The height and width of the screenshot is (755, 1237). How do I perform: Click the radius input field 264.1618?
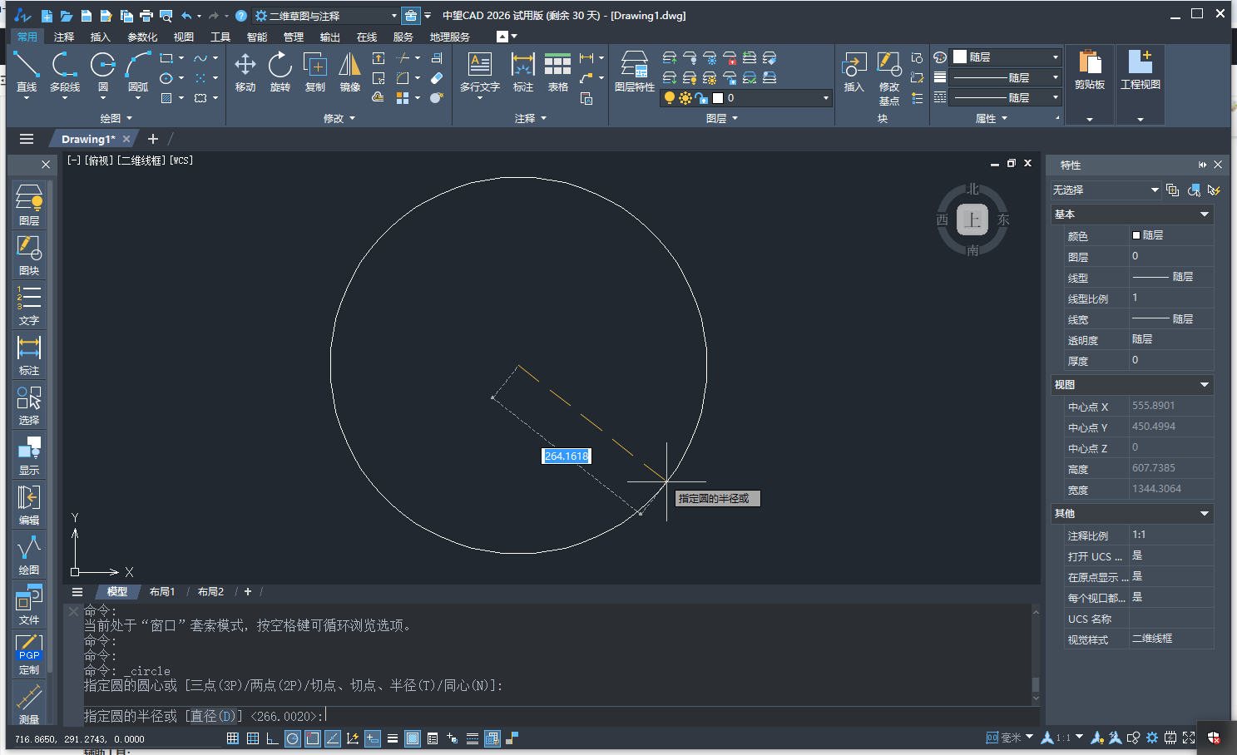point(567,456)
